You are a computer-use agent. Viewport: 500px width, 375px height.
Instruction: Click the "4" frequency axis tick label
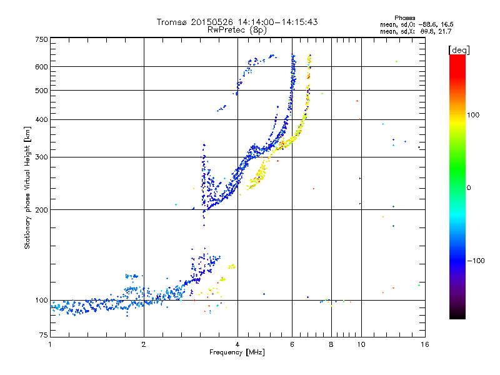coord(237,344)
